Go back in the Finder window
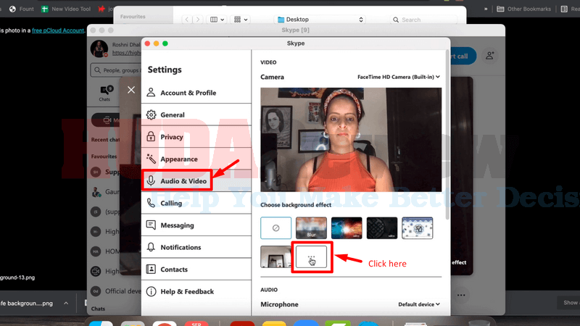580x326 pixels. pyautogui.click(x=187, y=20)
